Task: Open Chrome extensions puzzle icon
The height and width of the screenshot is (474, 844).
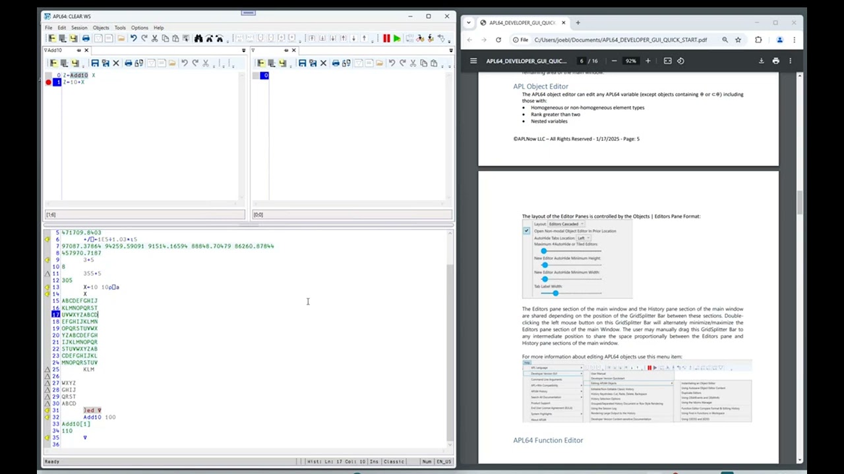Action: pos(758,39)
